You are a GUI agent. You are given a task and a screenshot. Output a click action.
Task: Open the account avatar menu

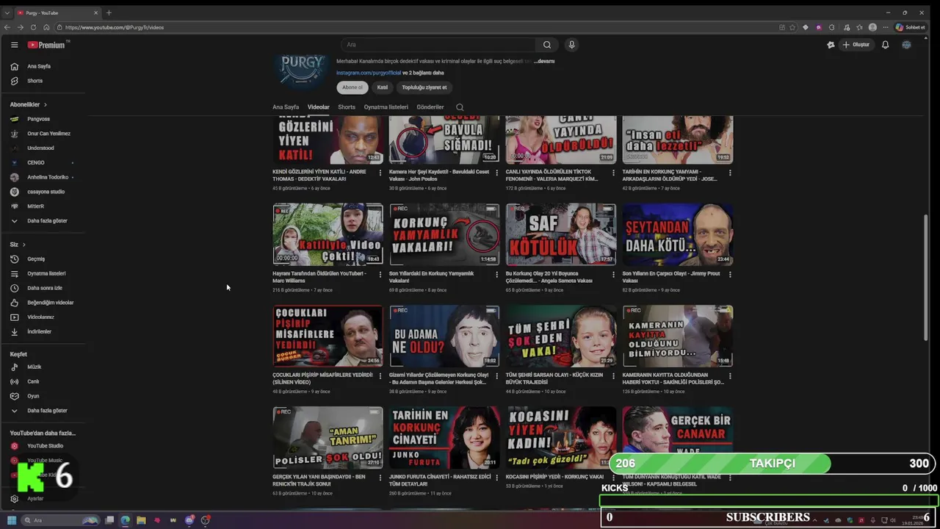(x=906, y=45)
